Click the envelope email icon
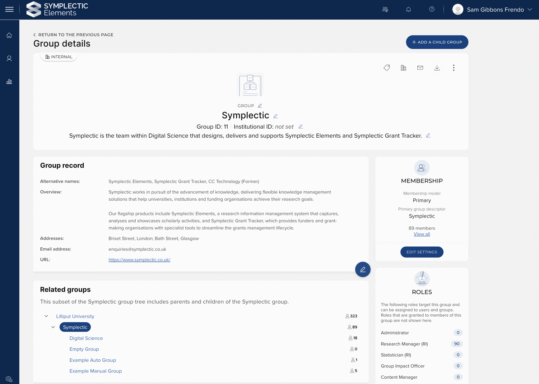Viewport: 539px width, 384px height. [x=420, y=68]
